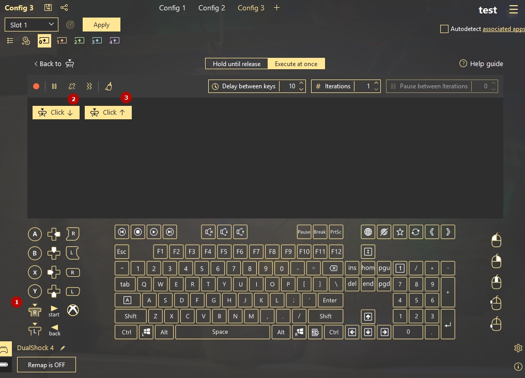Share the config via the share icon
525x378 pixels.
tap(64, 8)
